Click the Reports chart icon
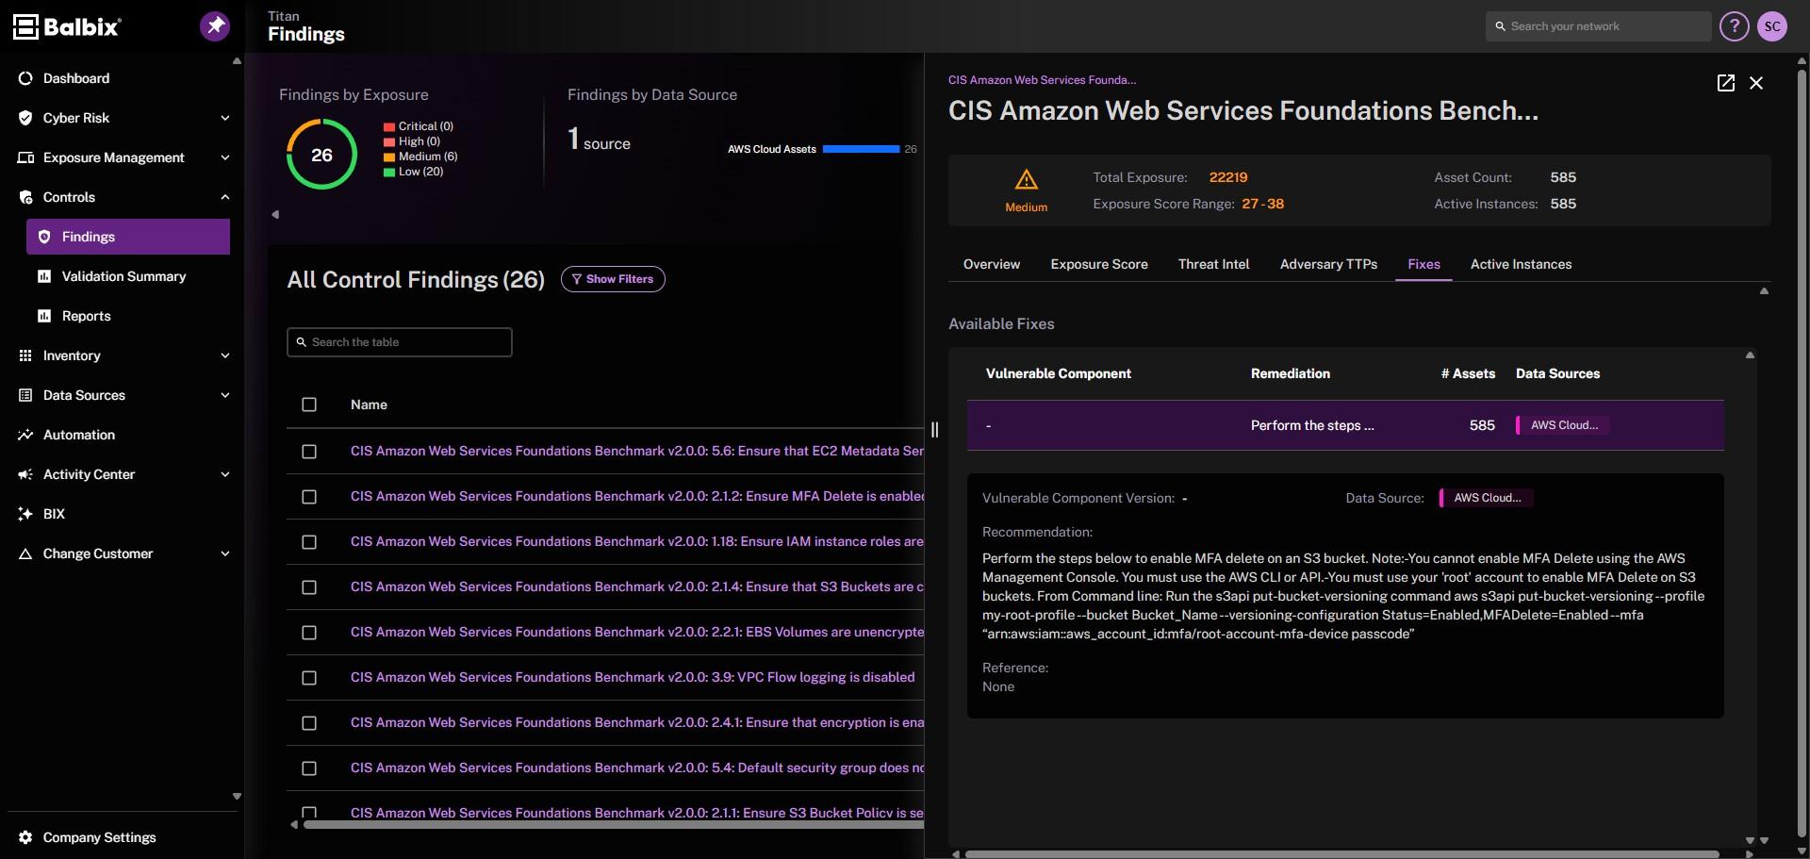This screenshot has height=859, width=1810. point(44,316)
